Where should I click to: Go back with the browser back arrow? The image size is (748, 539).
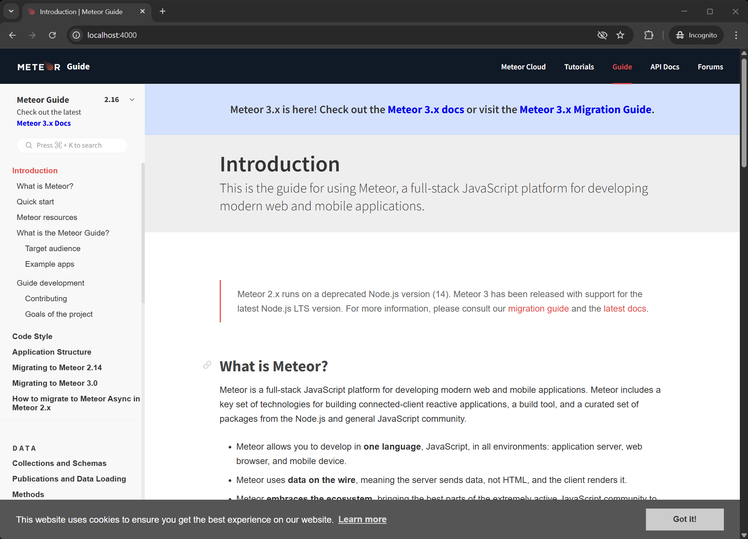click(x=12, y=35)
